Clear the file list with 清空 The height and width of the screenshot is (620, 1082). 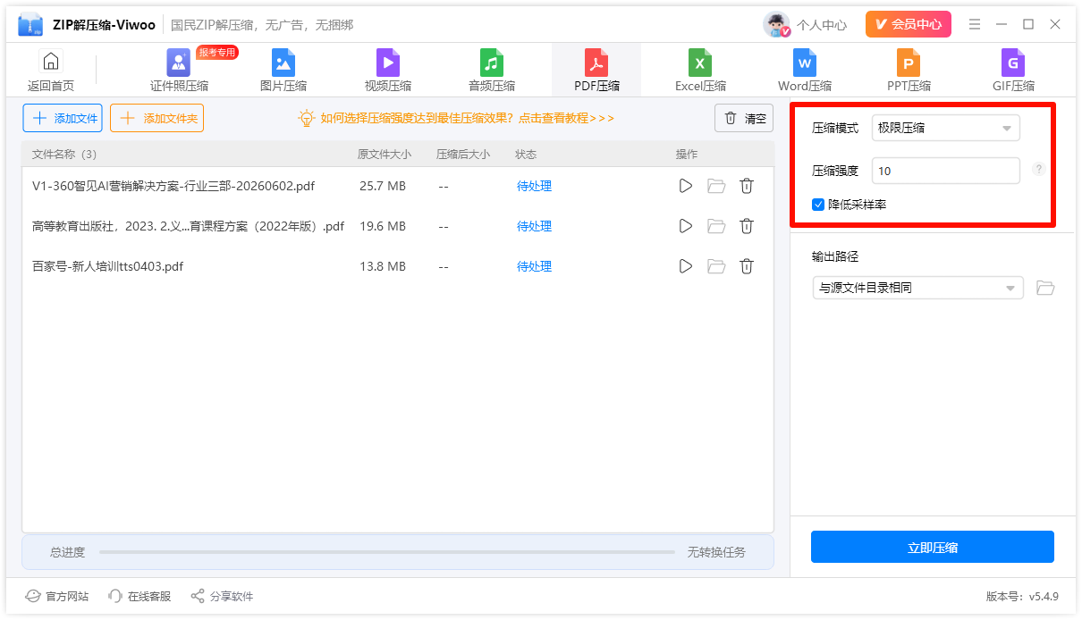click(744, 118)
